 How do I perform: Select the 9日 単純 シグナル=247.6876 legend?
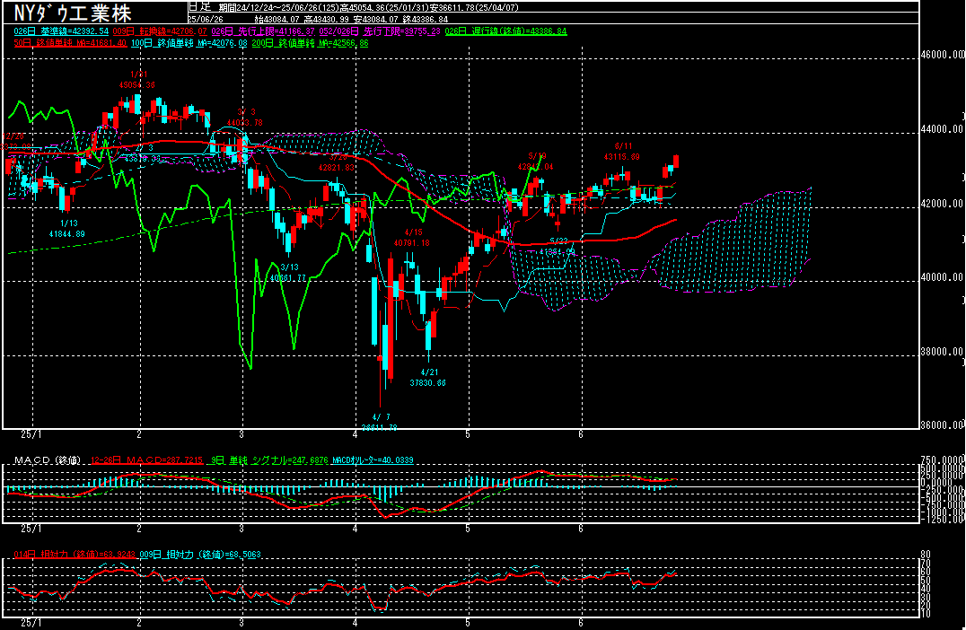coord(270,460)
